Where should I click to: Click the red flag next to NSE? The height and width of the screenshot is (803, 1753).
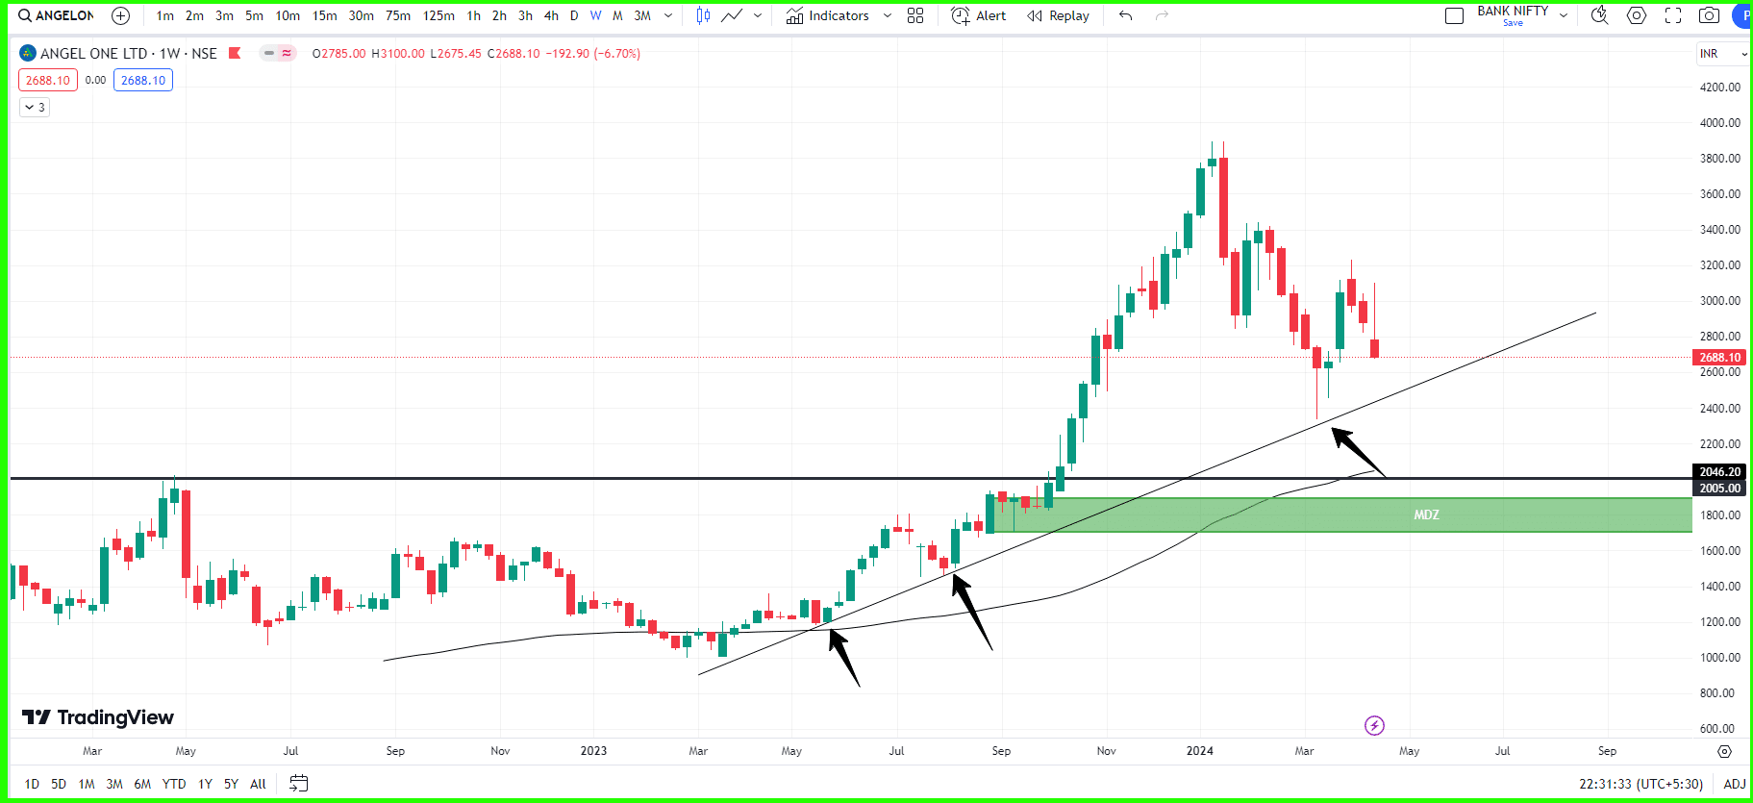pos(234,53)
